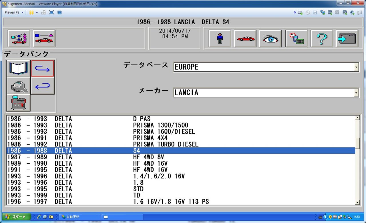Open the customer person icon
The height and width of the screenshot is (223, 366).
(220, 38)
